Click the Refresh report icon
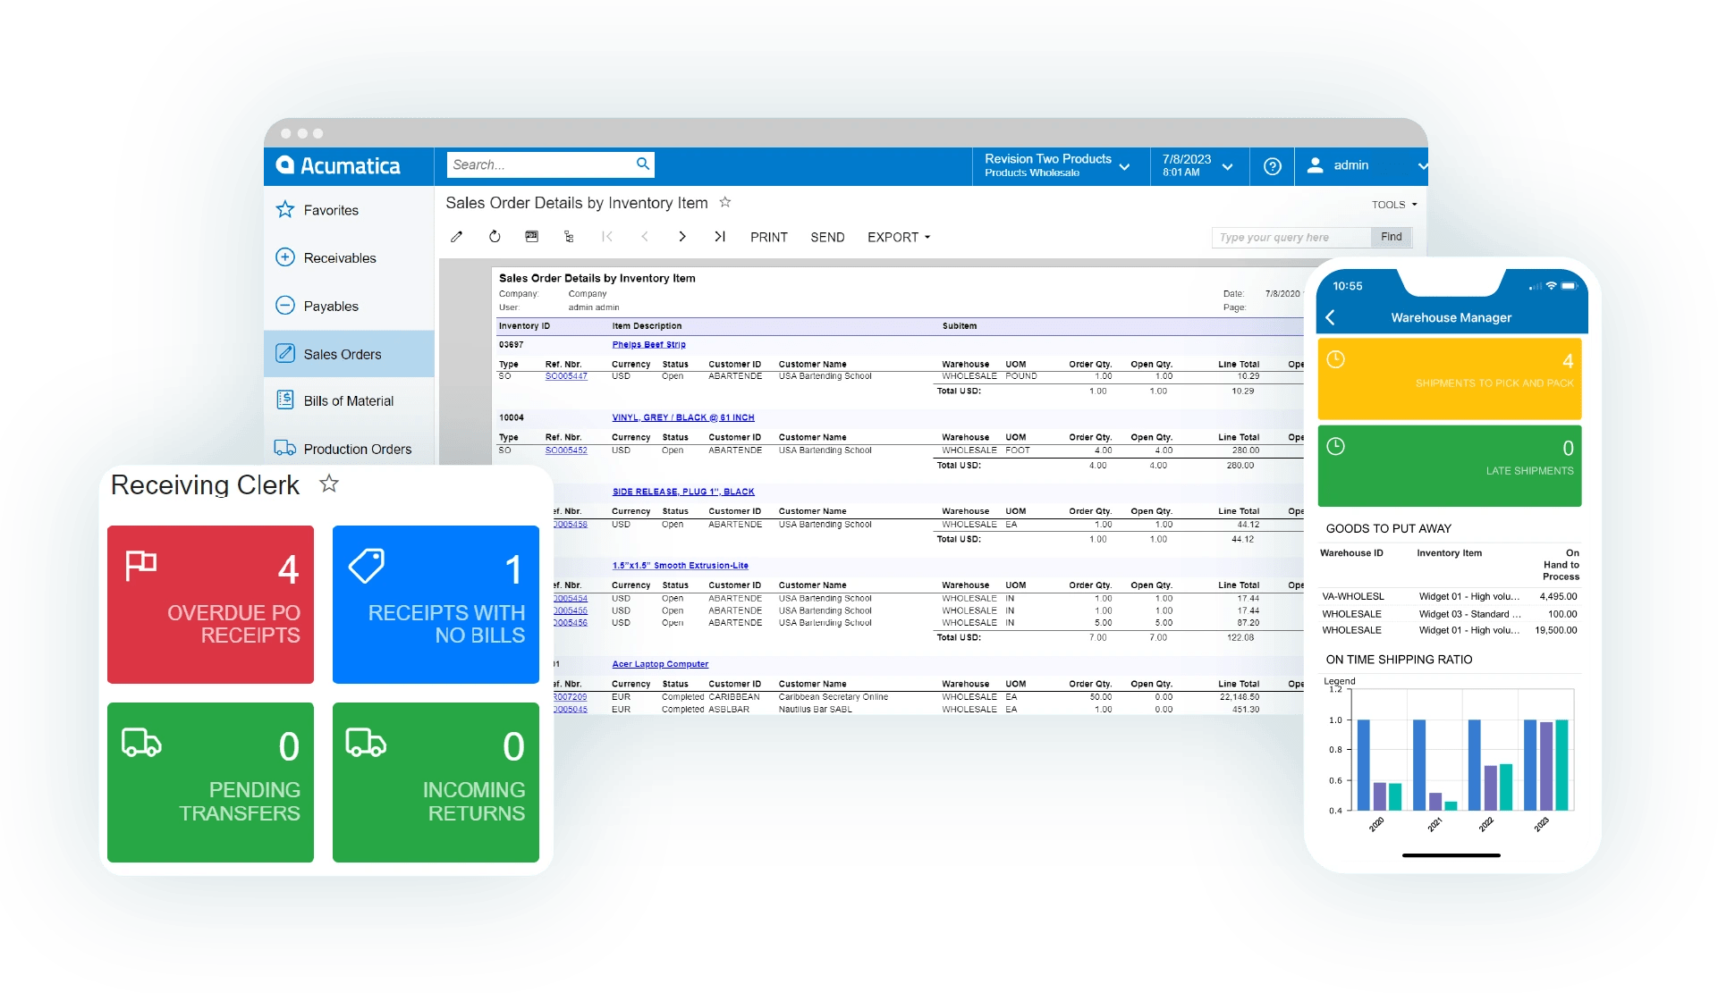 click(x=494, y=236)
